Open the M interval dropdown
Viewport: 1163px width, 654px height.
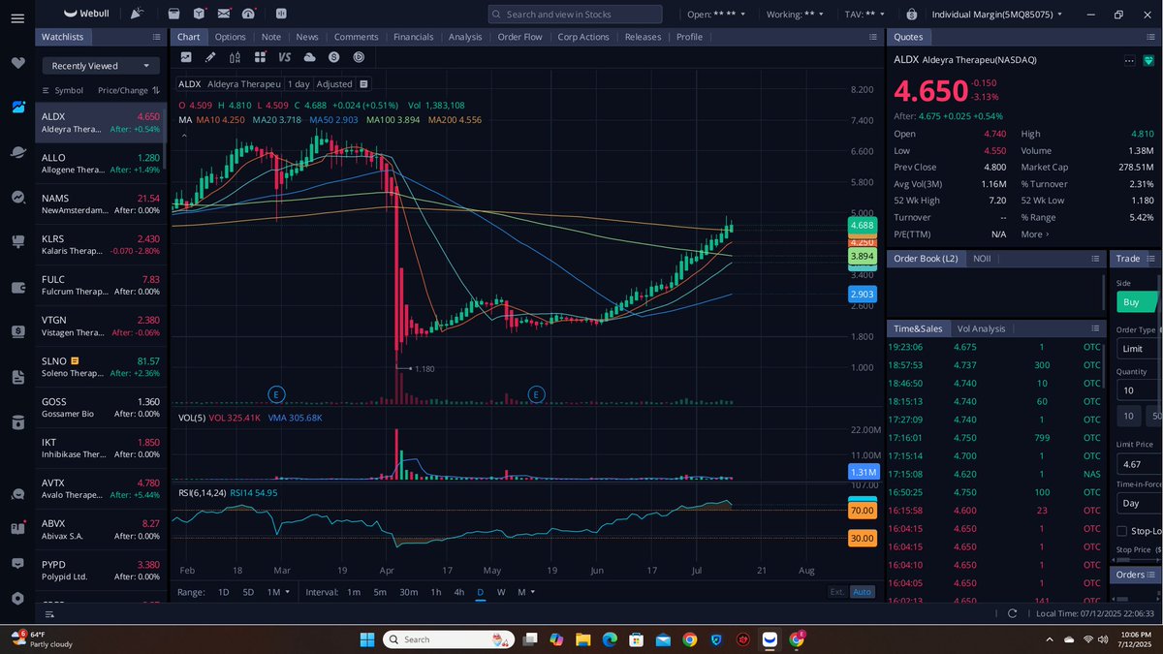point(524,592)
